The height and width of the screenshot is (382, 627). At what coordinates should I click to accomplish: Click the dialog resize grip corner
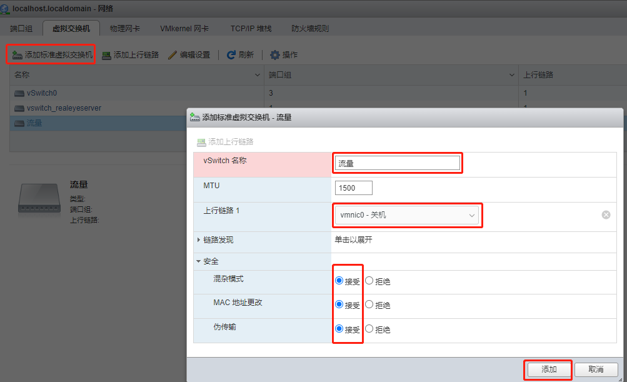pos(620,379)
